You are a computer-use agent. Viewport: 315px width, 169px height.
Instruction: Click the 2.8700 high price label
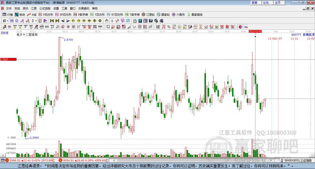click(69, 40)
